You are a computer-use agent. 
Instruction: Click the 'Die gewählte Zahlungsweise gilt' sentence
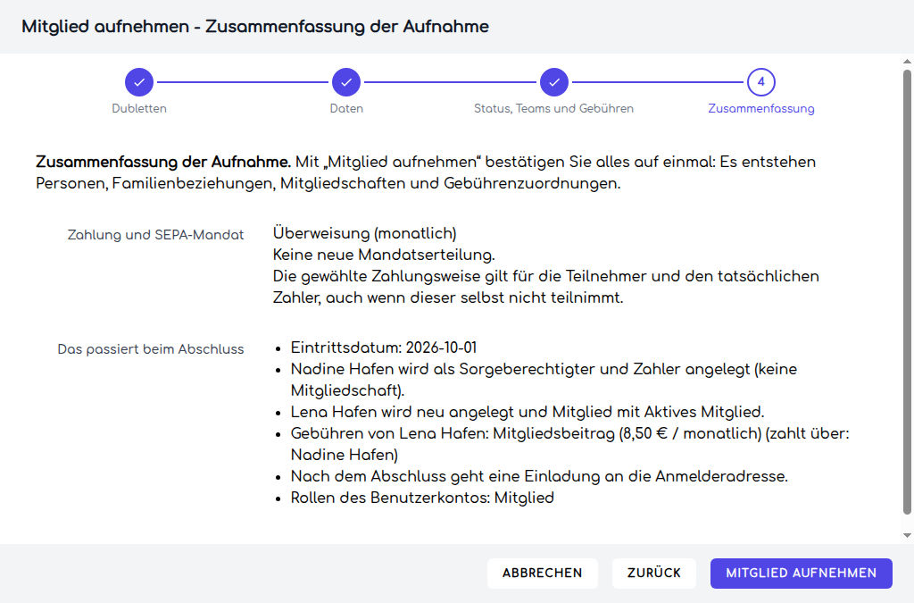[x=545, y=287]
